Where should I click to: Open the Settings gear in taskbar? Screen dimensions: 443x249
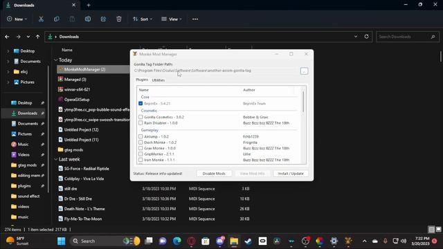(334, 241)
